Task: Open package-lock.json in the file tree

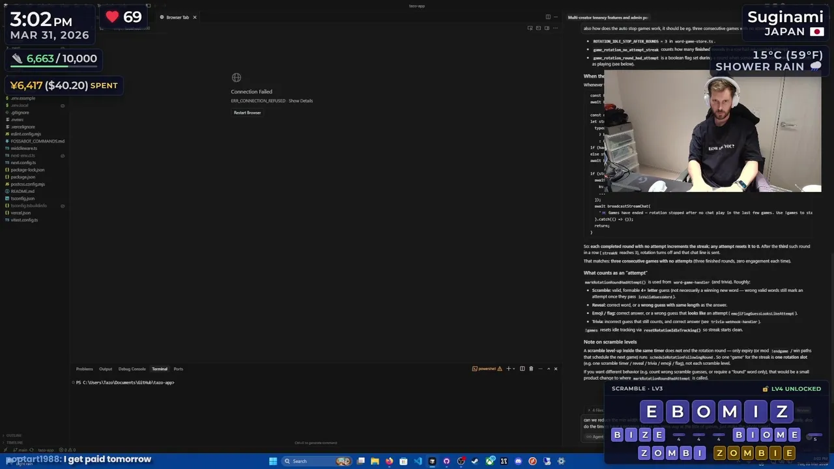Action: coord(27,170)
